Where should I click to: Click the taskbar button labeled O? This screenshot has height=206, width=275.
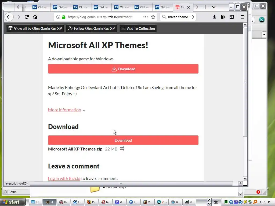(35, 202)
